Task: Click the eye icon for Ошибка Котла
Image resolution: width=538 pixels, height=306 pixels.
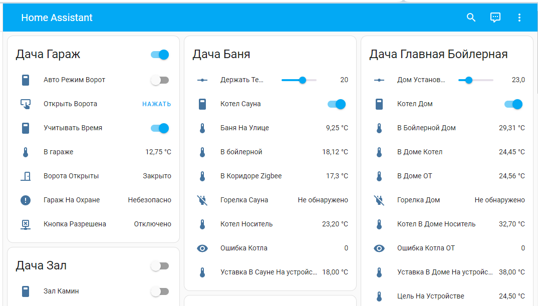Action: click(202, 248)
